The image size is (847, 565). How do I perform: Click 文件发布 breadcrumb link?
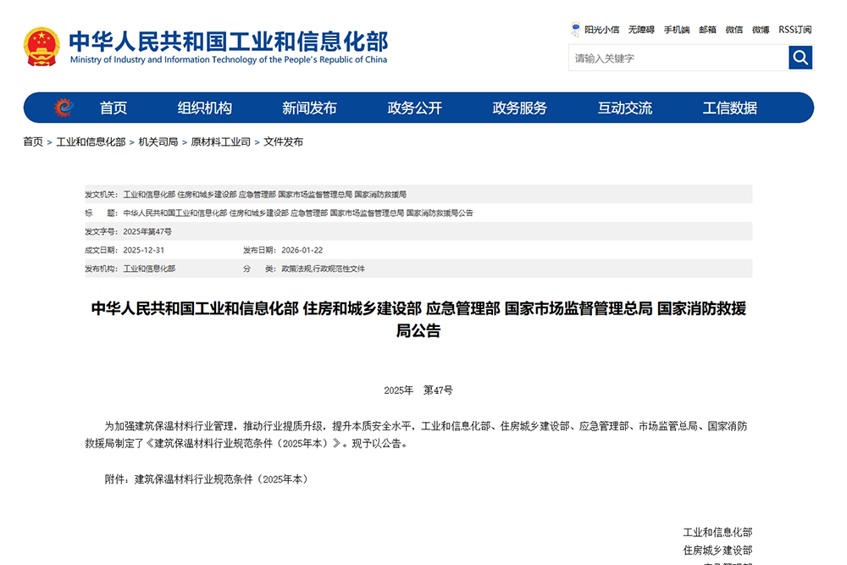pyautogui.click(x=283, y=142)
